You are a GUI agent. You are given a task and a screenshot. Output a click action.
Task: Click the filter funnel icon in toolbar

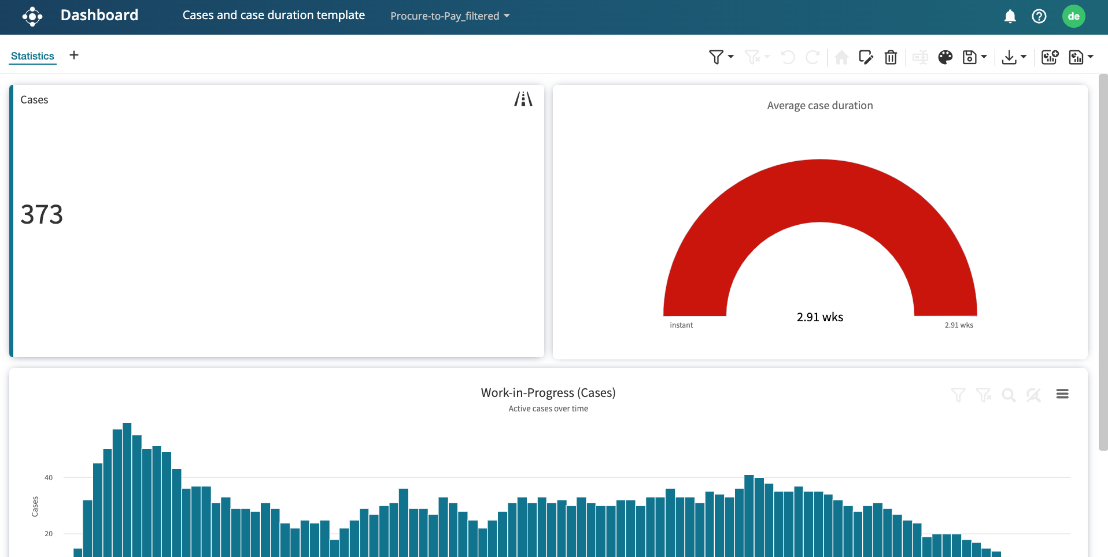[716, 57]
